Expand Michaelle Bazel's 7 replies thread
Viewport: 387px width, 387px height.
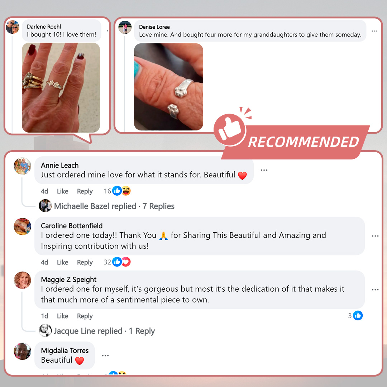coord(114,206)
